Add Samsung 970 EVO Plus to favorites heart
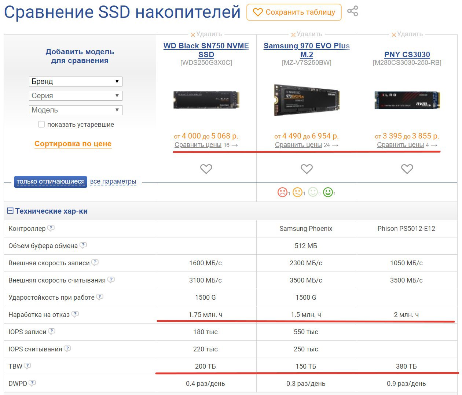 307,169
